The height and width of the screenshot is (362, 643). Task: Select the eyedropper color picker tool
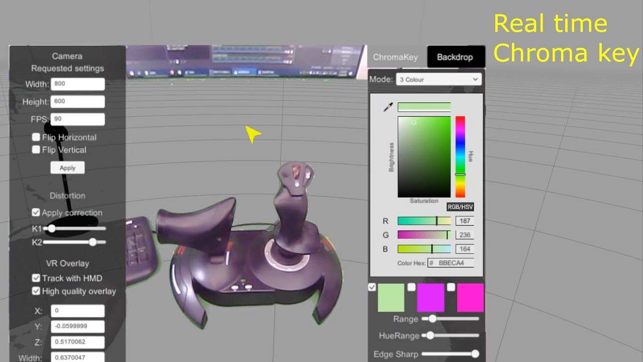tap(387, 107)
